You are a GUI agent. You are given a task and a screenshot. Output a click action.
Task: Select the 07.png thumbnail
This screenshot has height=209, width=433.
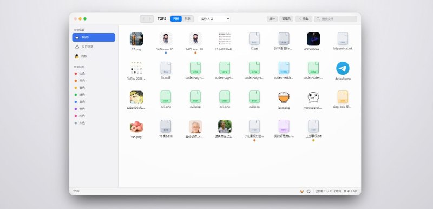(136, 39)
